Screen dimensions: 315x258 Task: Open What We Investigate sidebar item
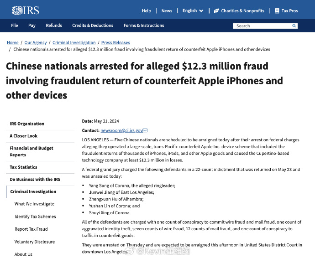tap(34, 204)
